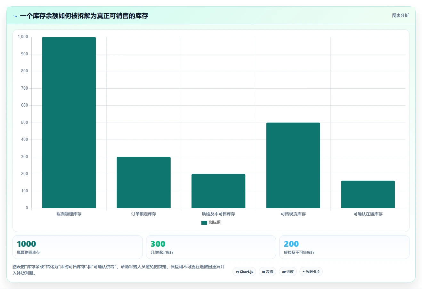Image resolution: width=422 pixels, height=289 pixels.
Task: Click the 表格 tag chip
Action: pos(267,272)
